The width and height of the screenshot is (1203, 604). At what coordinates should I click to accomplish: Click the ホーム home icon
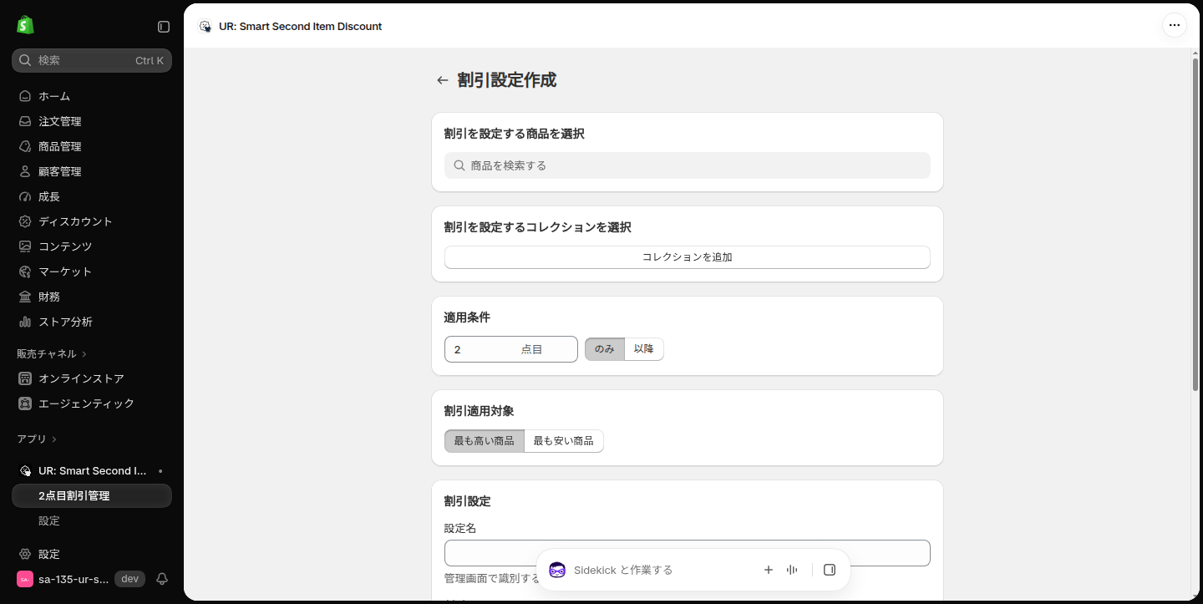click(x=25, y=96)
